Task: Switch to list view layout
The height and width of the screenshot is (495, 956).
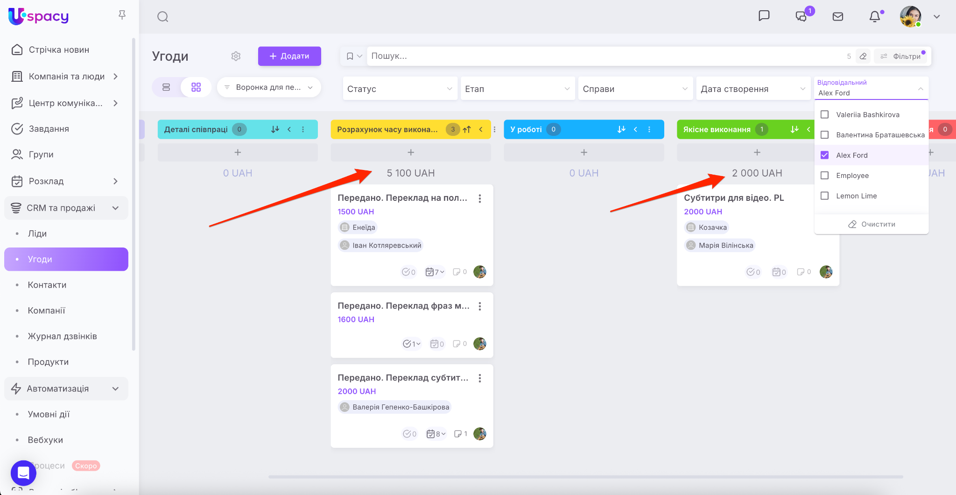Action: pyautogui.click(x=166, y=87)
